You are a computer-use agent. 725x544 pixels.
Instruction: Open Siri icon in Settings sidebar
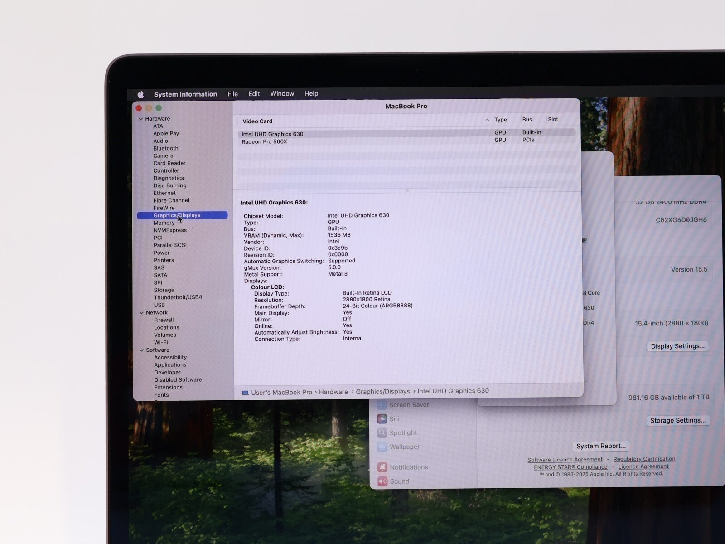pos(382,419)
